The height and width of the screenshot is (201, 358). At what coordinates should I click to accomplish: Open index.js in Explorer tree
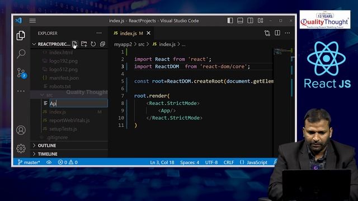58,112
